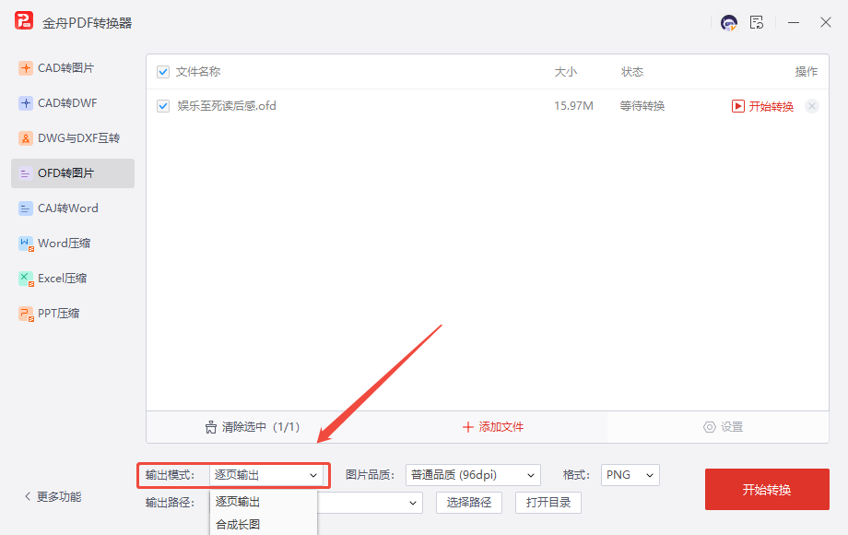
Task: Click the PPT压缩 sidebar icon
Action: 26,314
